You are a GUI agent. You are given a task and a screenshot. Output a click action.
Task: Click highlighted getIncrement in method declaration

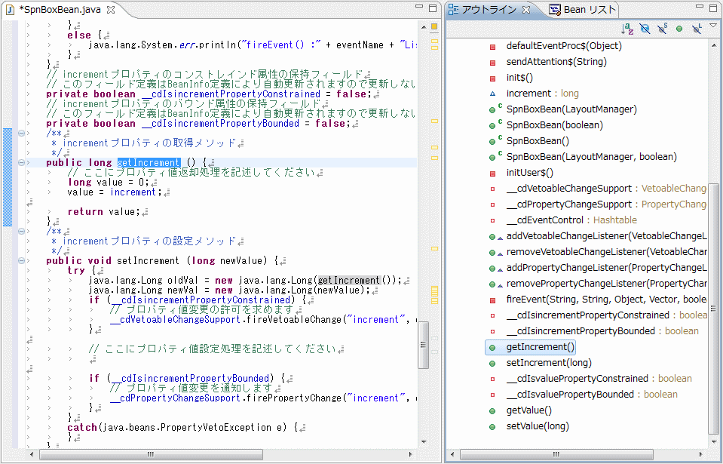pos(149,162)
